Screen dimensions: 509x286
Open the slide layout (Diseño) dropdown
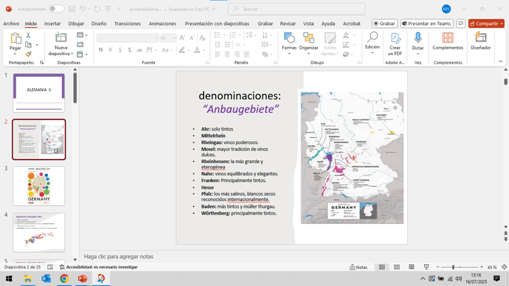(x=82, y=35)
